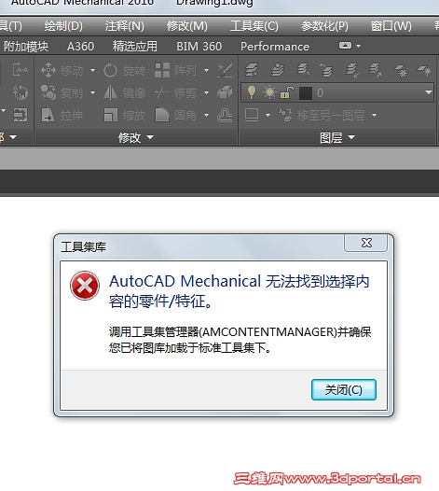This screenshot has height=491, width=439.
Task: Select the Trim (修剪) tool
Action: (175, 92)
